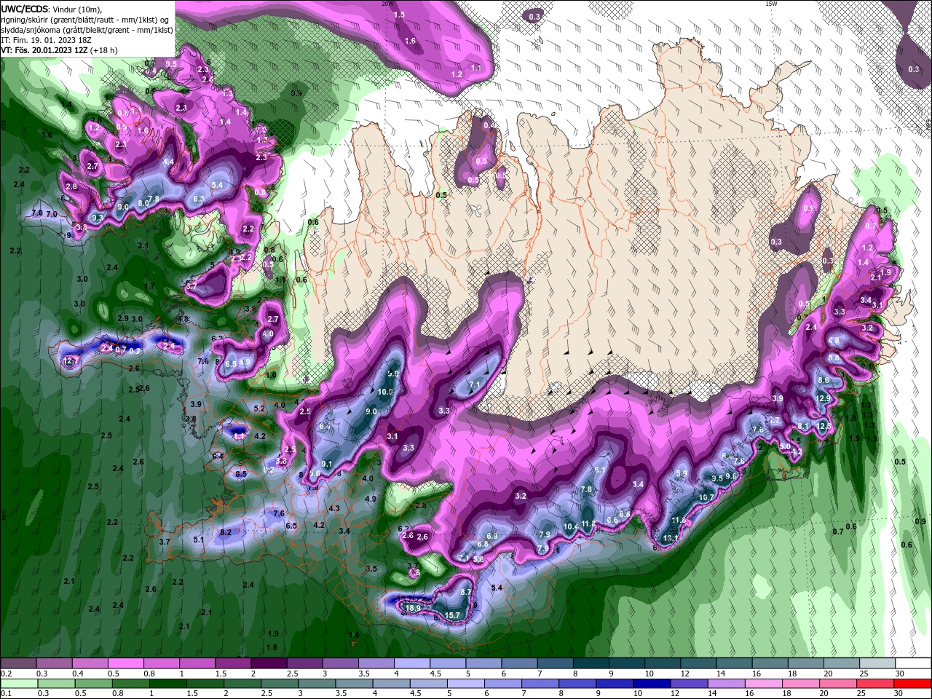Click the '10.4' value on the map
Screen dimensions: 932x699
coord(572,527)
